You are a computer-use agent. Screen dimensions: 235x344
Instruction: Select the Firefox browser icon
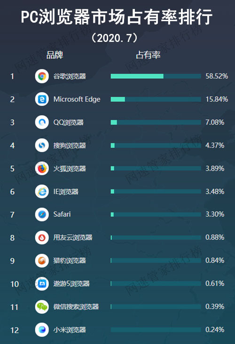(42, 169)
